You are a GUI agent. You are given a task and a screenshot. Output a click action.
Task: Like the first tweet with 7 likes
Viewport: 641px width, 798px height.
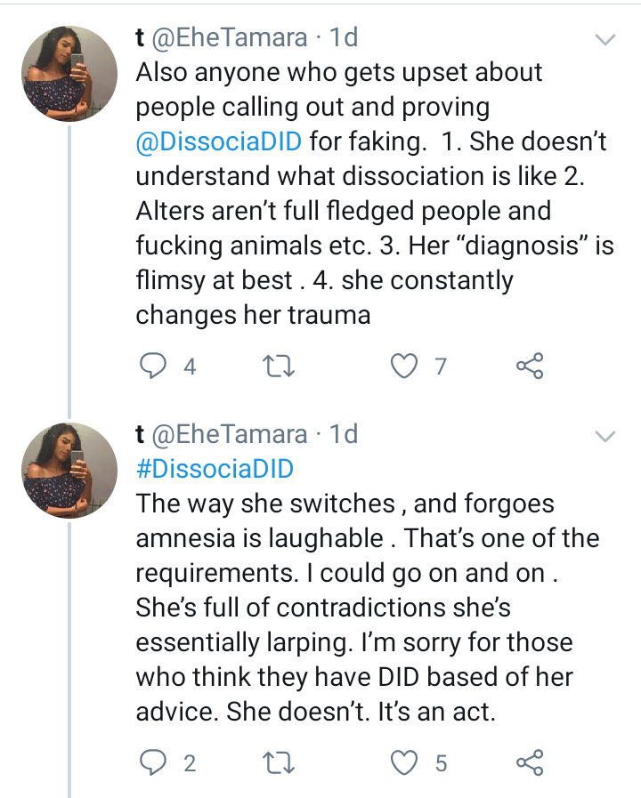click(405, 366)
